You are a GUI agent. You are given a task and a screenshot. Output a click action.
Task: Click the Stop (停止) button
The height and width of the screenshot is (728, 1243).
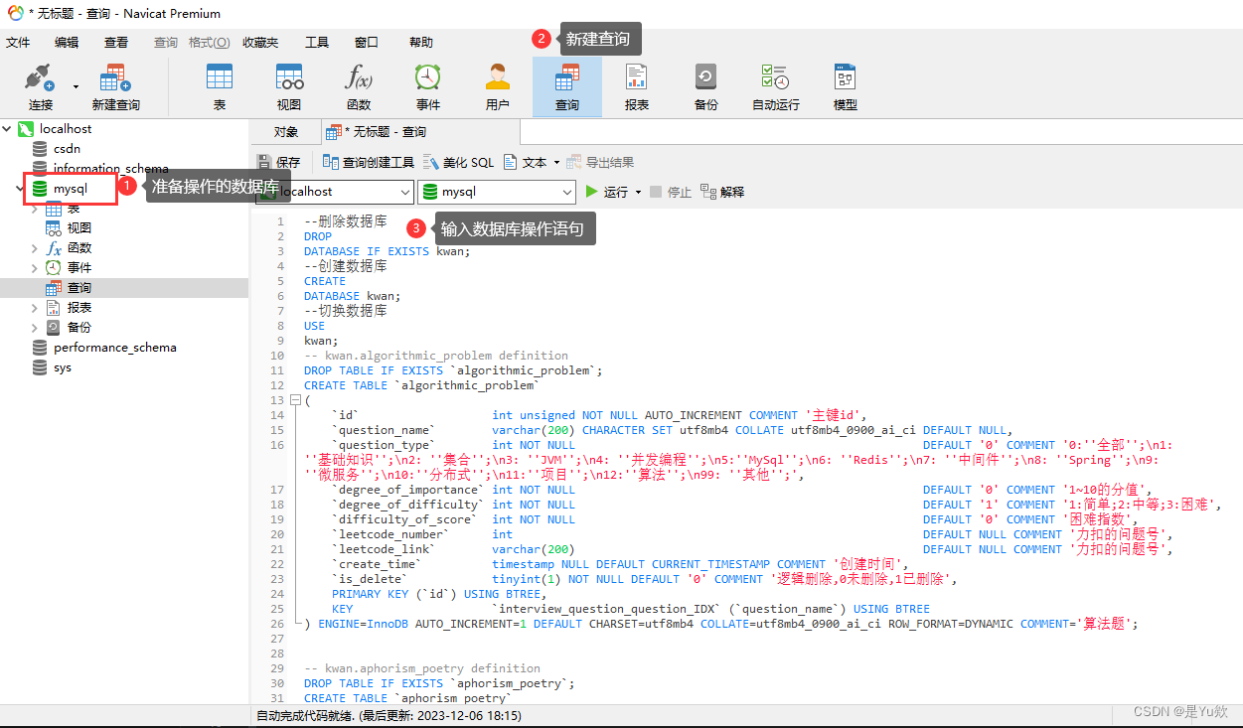(671, 192)
